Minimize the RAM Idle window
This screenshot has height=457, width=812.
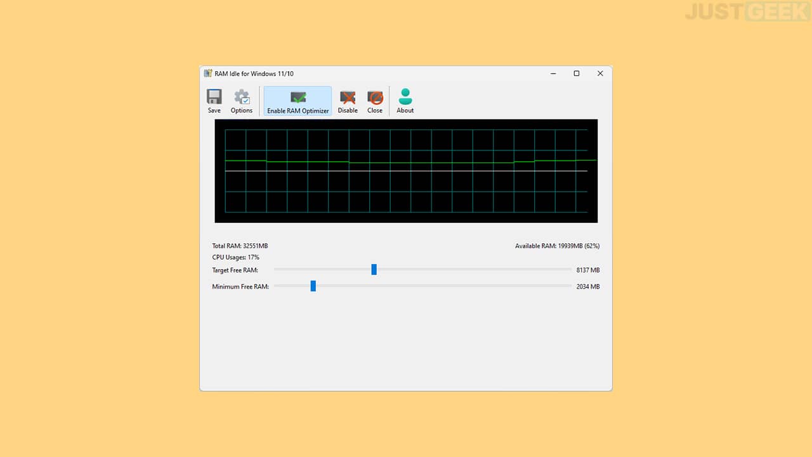click(x=553, y=74)
